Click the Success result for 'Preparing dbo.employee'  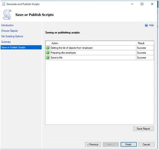tap(141, 53)
